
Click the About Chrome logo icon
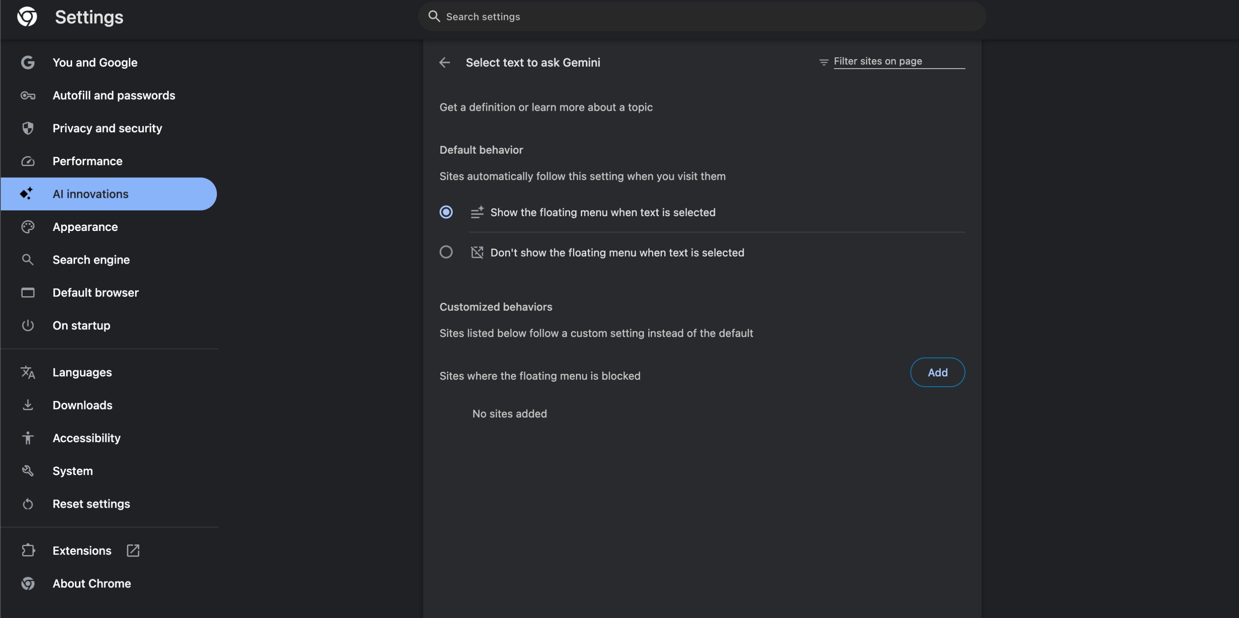(28, 583)
